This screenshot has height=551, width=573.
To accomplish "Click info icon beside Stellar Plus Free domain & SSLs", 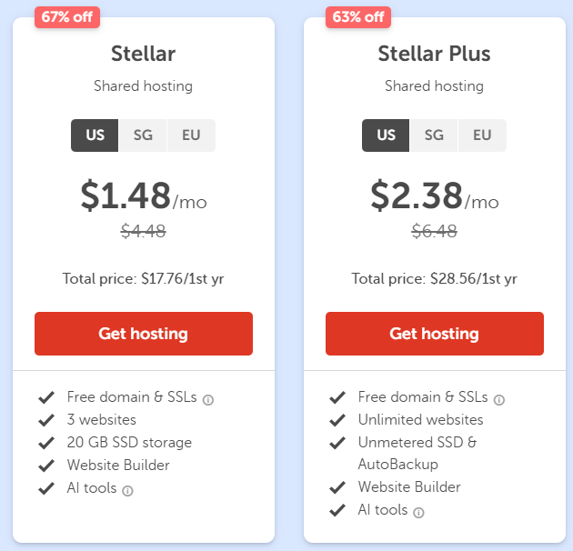I will click(499, 399).
